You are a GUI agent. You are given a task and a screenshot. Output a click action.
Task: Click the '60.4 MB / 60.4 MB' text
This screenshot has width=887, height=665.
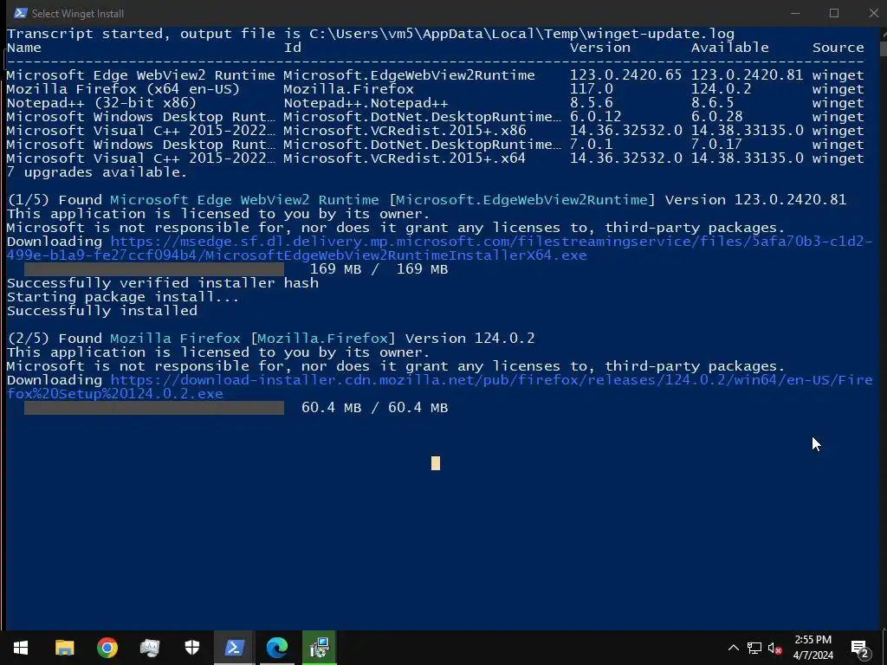pyautogui.click(x=374, y=407)
